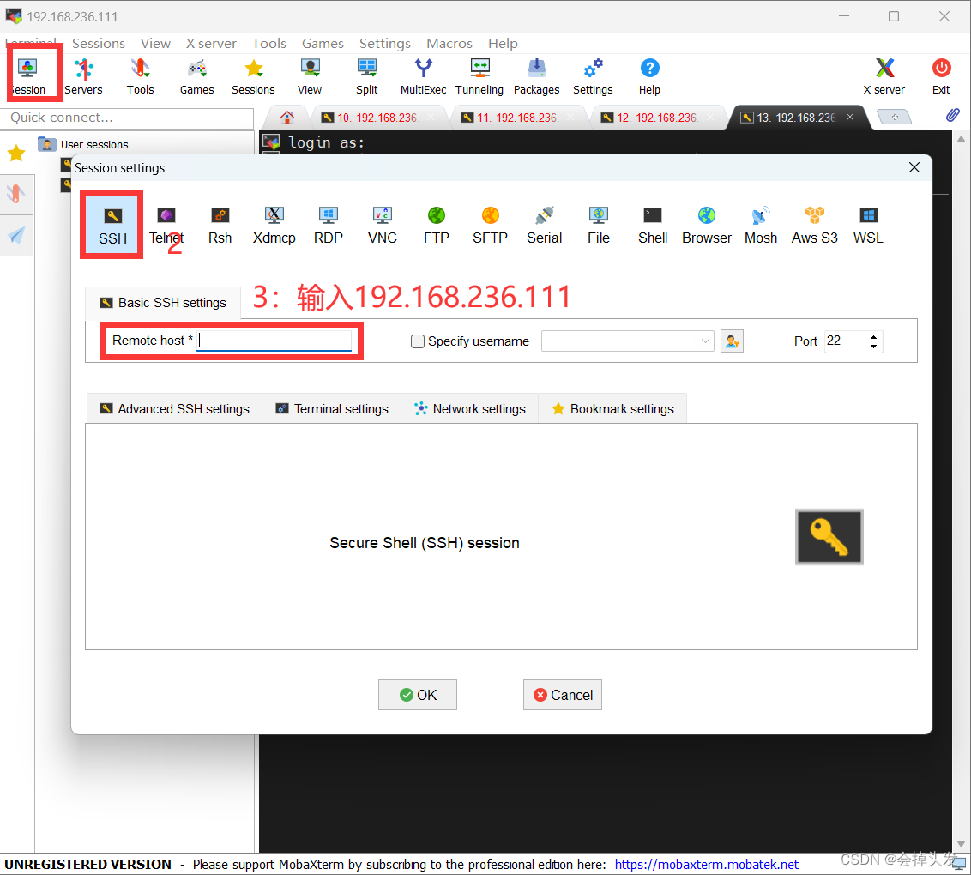Click the Remote host input field
The width and height of the screenshot is (971, 875).
(274, 341)
